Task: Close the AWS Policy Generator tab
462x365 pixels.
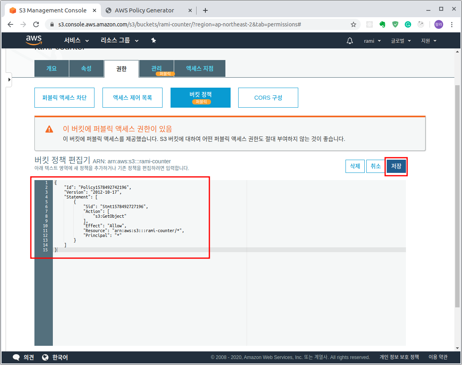Action: click(190, 10)
